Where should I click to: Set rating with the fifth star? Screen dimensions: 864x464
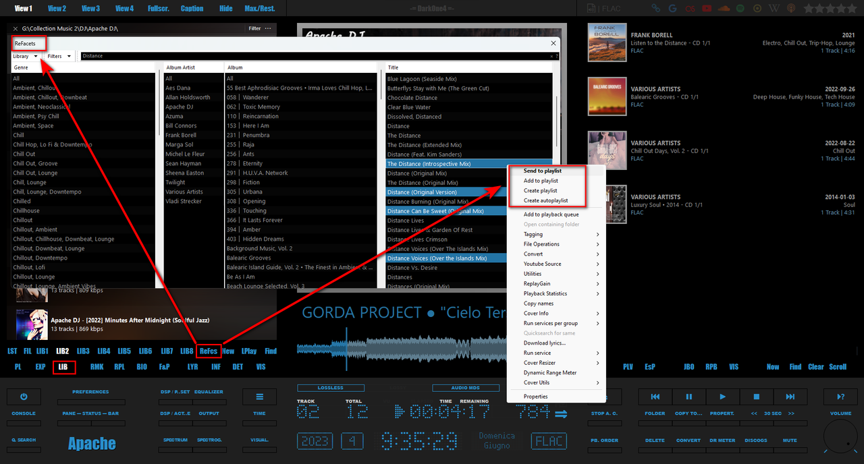(x=851, y=9)
